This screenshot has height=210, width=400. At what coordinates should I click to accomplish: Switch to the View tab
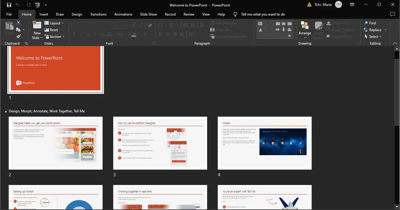coord(206,14)
